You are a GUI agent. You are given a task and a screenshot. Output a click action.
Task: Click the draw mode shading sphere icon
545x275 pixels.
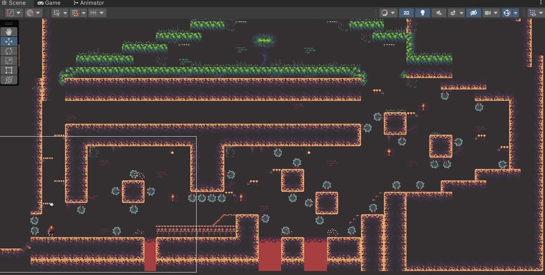coord(384,13)
